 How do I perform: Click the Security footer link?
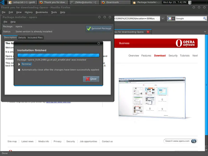(x=70, y=141)
